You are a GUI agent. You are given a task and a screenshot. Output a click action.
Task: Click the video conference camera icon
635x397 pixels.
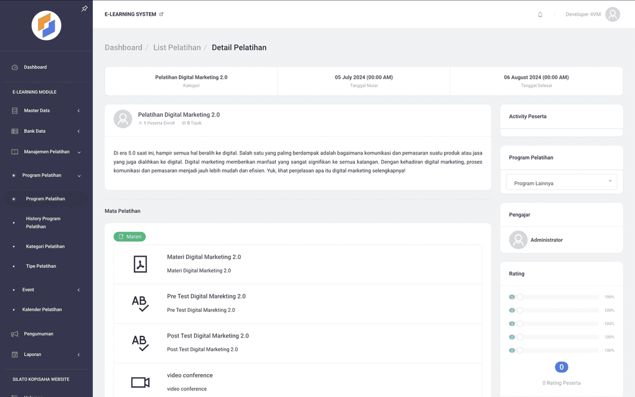(140, 382)
